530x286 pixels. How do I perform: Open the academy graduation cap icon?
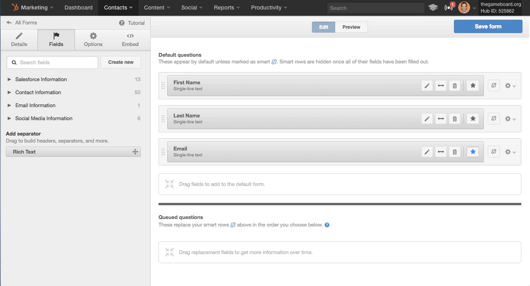433,7
